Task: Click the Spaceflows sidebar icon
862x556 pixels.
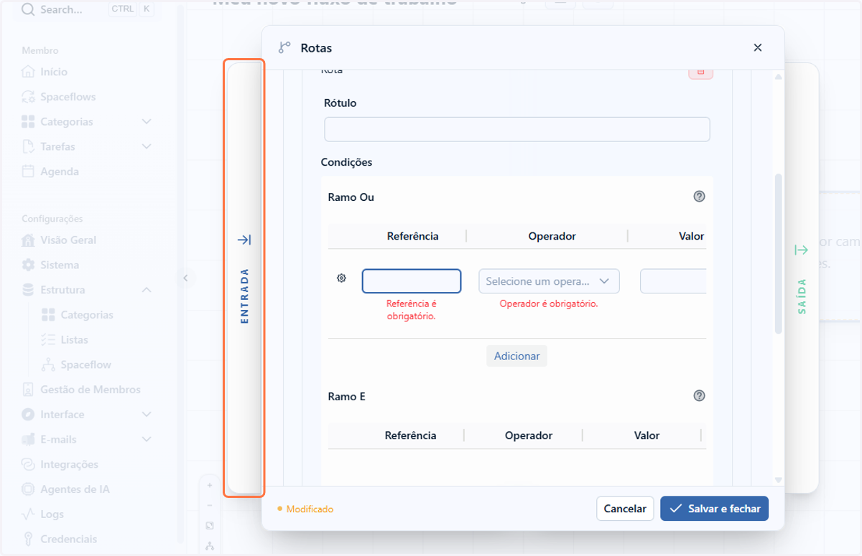Action: (28, 97)
